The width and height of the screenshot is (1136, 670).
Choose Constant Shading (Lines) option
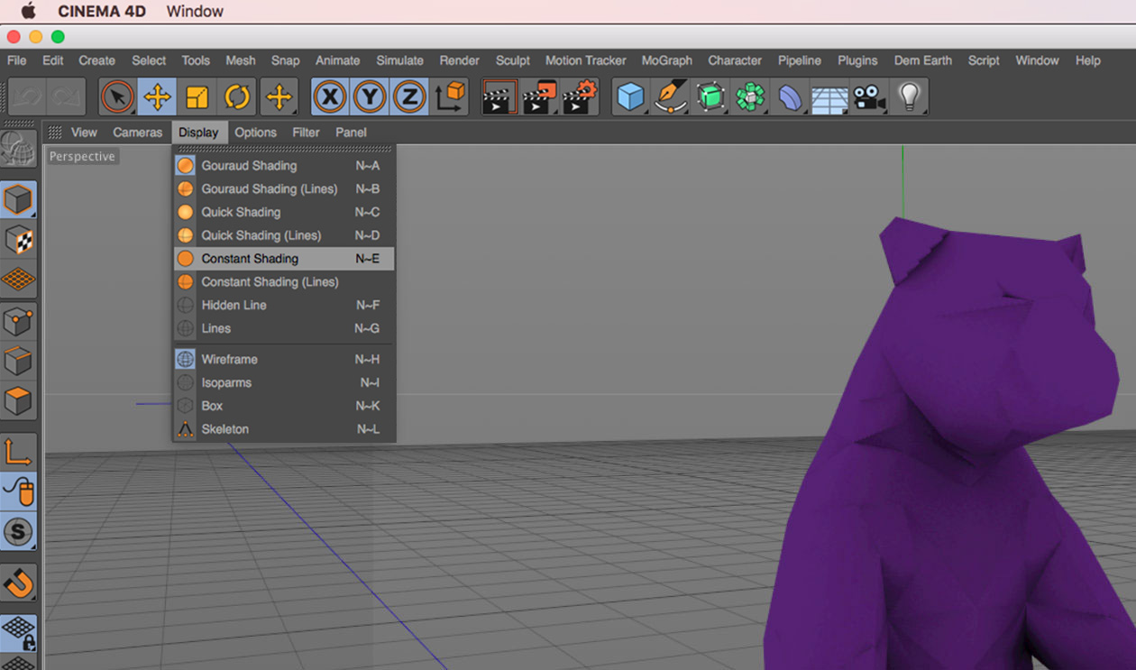click(x=284, y=282)
